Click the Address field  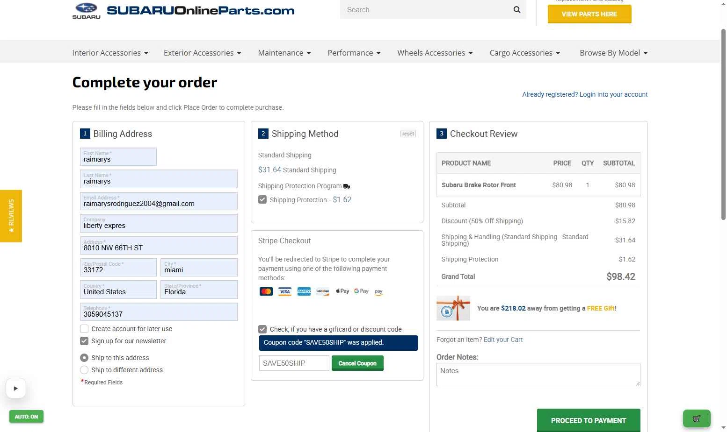(159, 246)
